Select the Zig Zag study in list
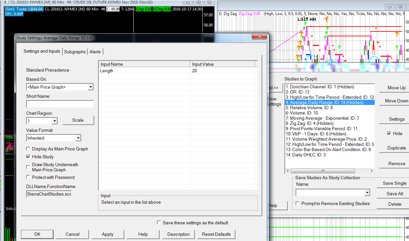This screenshot has width=409, height=241. click(330, 123)
